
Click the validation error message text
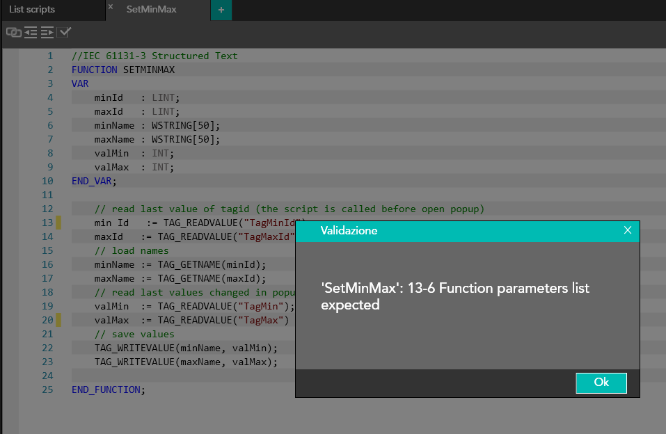454,296
